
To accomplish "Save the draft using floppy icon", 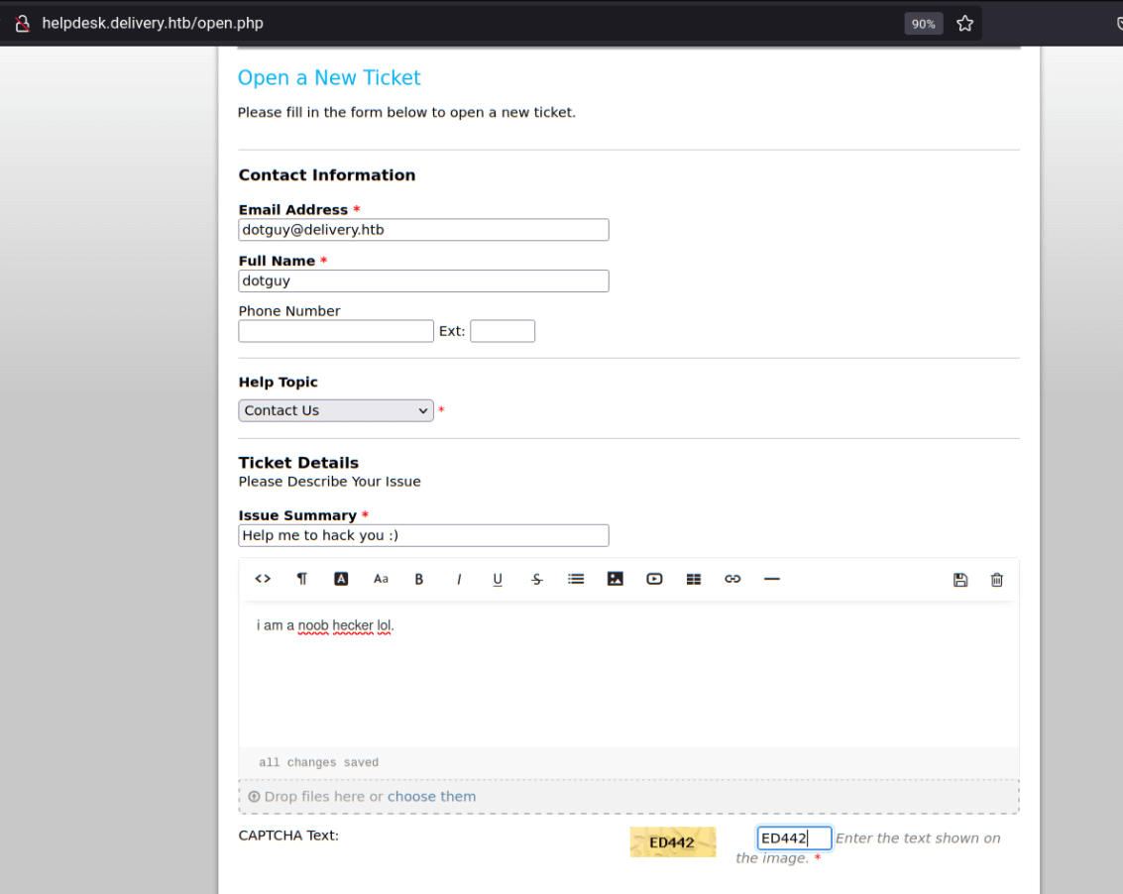I will [x=960, y=580].
